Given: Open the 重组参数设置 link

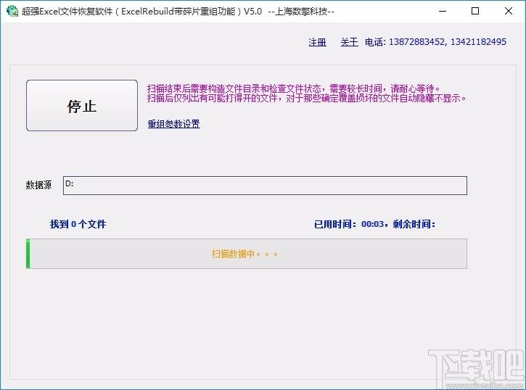Looking at the screenshot, I should (174, 124).
